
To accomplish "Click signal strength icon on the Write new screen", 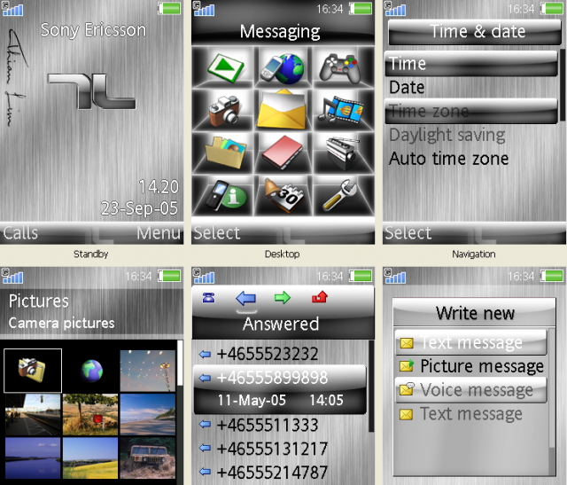I will (x=395, y=276).
